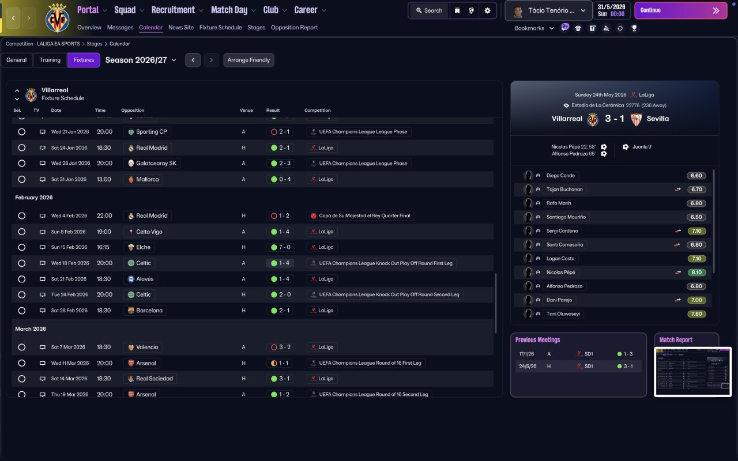
Task: Click the substitution arrows icon for Nicolas Pépé
Action: pos(679,273)
